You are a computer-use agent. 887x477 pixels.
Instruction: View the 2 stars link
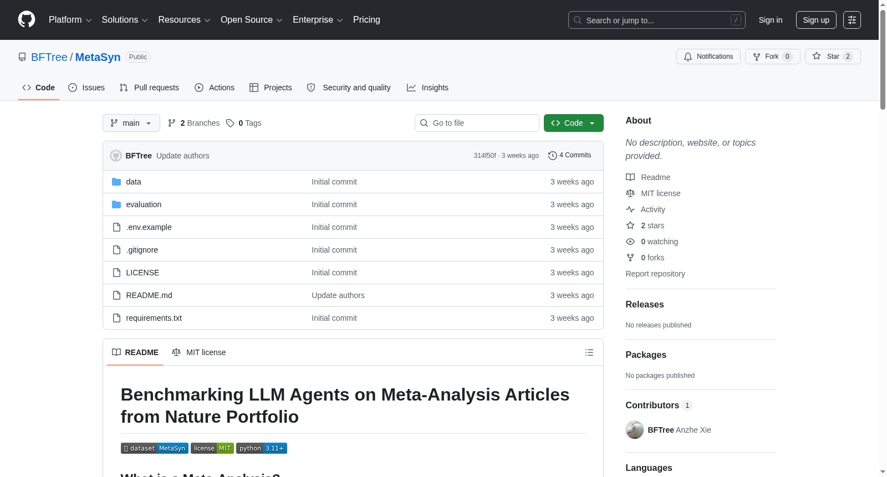645,225
